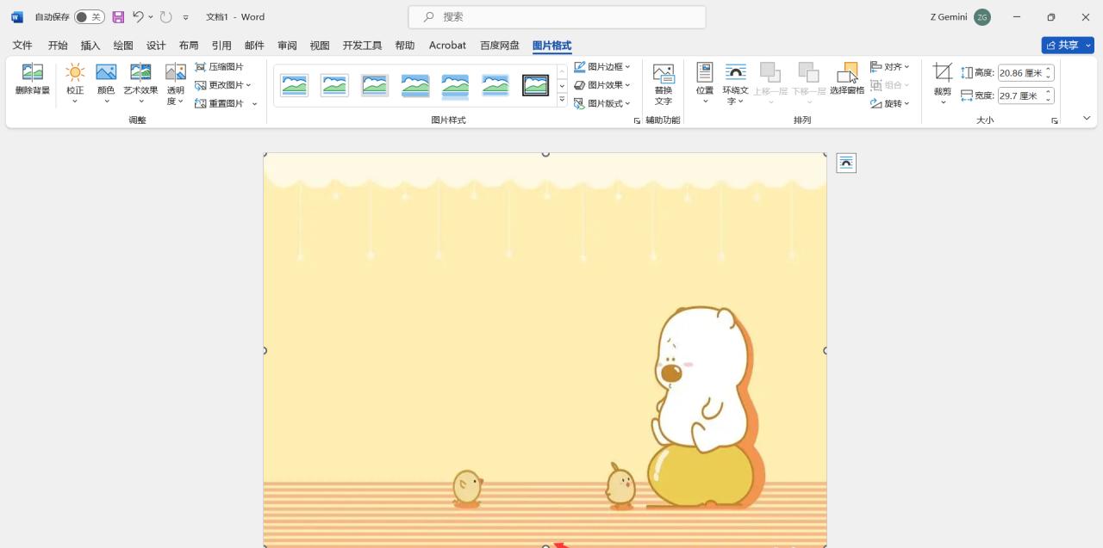Click the Undo icon

click(138, 17)
